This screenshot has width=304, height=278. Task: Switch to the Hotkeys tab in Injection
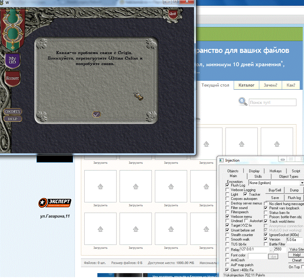point(275,171)
